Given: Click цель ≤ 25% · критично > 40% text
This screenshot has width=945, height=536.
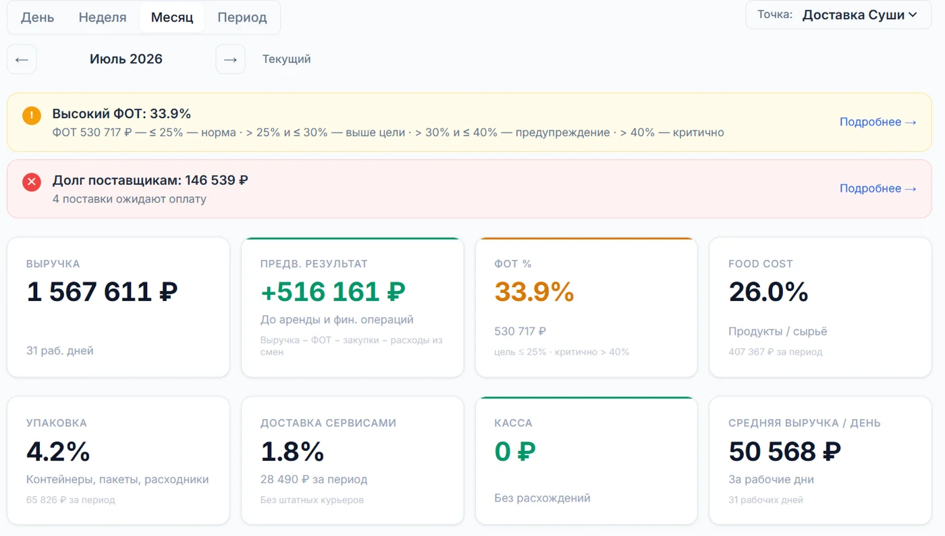Looking at the screenshot, I should 562,352.
